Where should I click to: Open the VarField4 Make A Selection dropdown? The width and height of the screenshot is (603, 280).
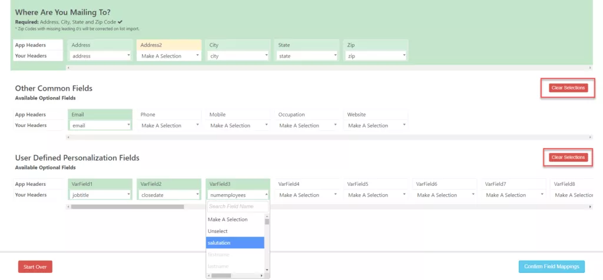pos(307,195)
